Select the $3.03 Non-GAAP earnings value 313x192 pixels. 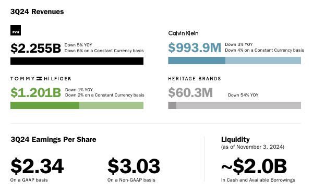tap(134, 166)
